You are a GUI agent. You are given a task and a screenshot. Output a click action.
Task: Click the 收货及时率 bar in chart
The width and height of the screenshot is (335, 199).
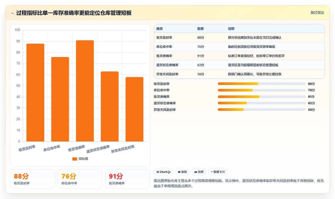click(35, 93)
